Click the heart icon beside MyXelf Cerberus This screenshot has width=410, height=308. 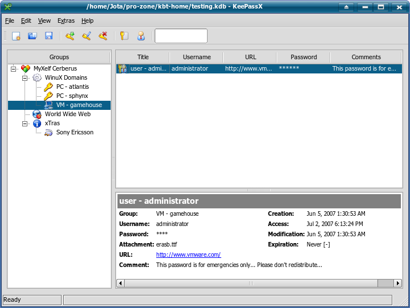tap(26, 69)
